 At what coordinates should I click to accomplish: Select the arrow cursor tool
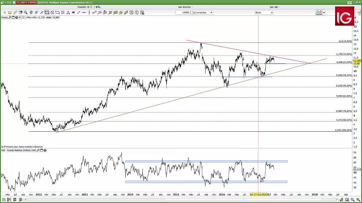click(5, 12)
